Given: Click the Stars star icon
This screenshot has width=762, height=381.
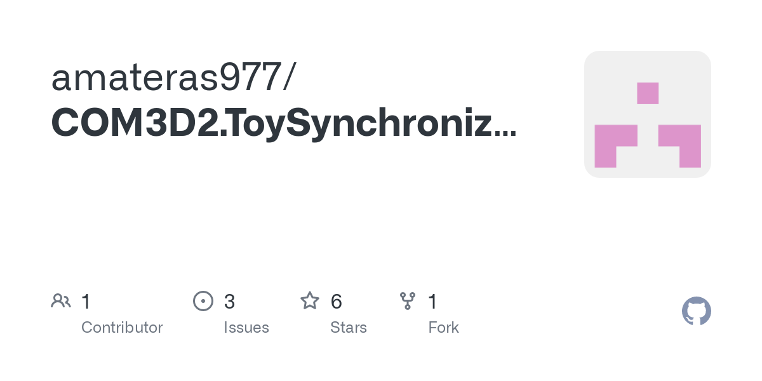Looking at the screenshot, I should click(310, 300).
